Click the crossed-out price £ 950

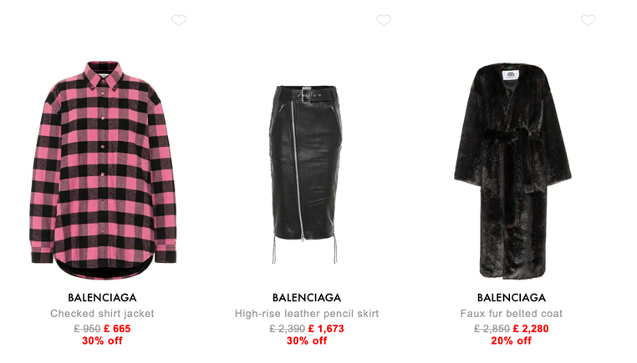coord(87,329)
